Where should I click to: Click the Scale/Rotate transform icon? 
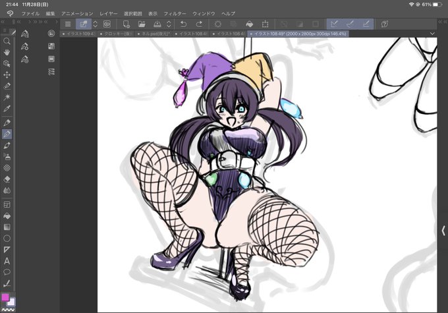(x=265, y=24)
